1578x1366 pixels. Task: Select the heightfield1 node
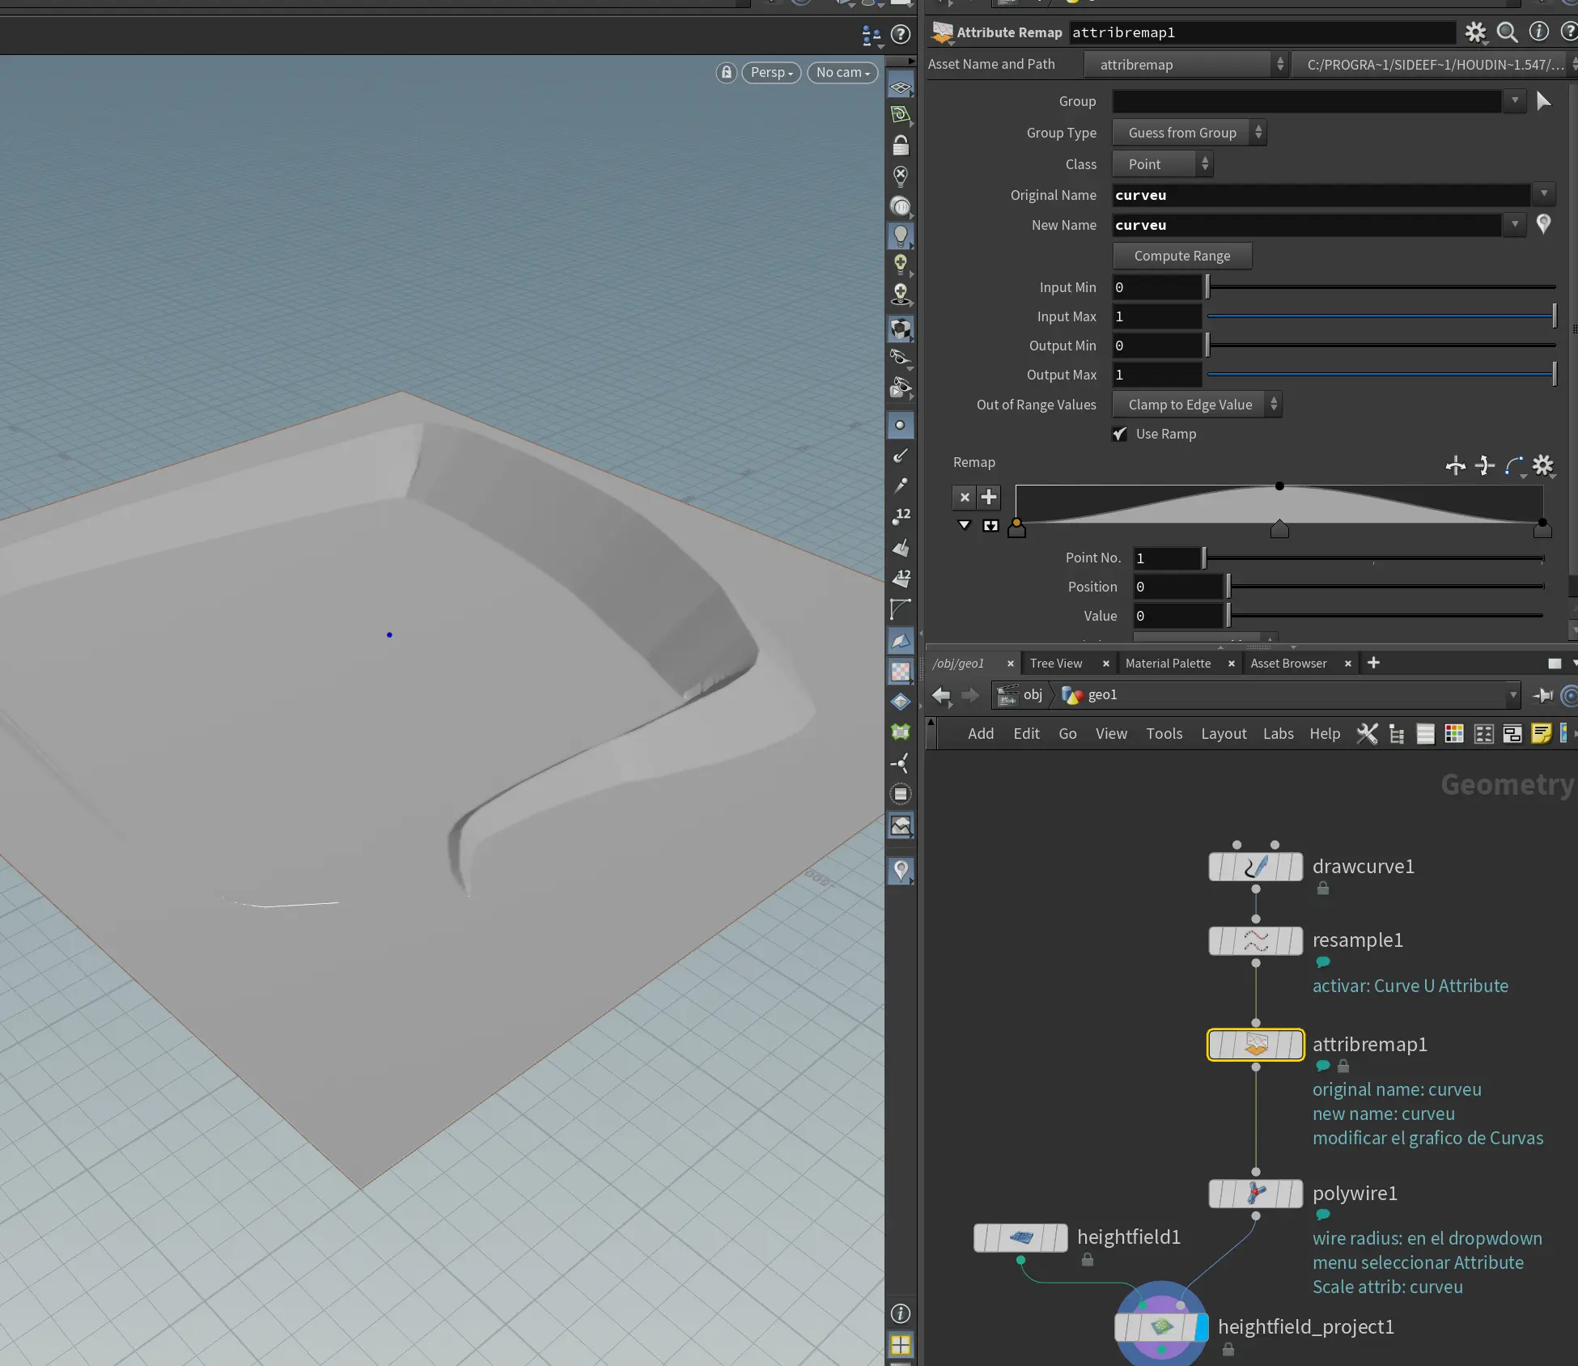pyautogui.click(x=1020, y=1237)
